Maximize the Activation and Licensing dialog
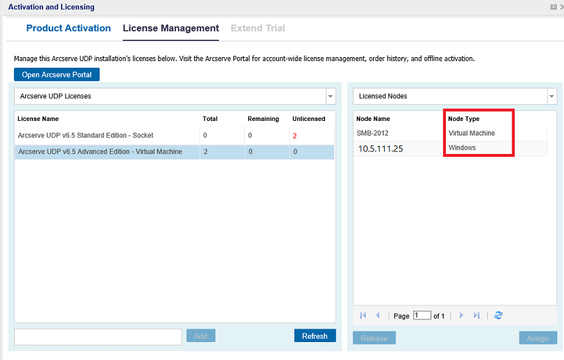 553,7
